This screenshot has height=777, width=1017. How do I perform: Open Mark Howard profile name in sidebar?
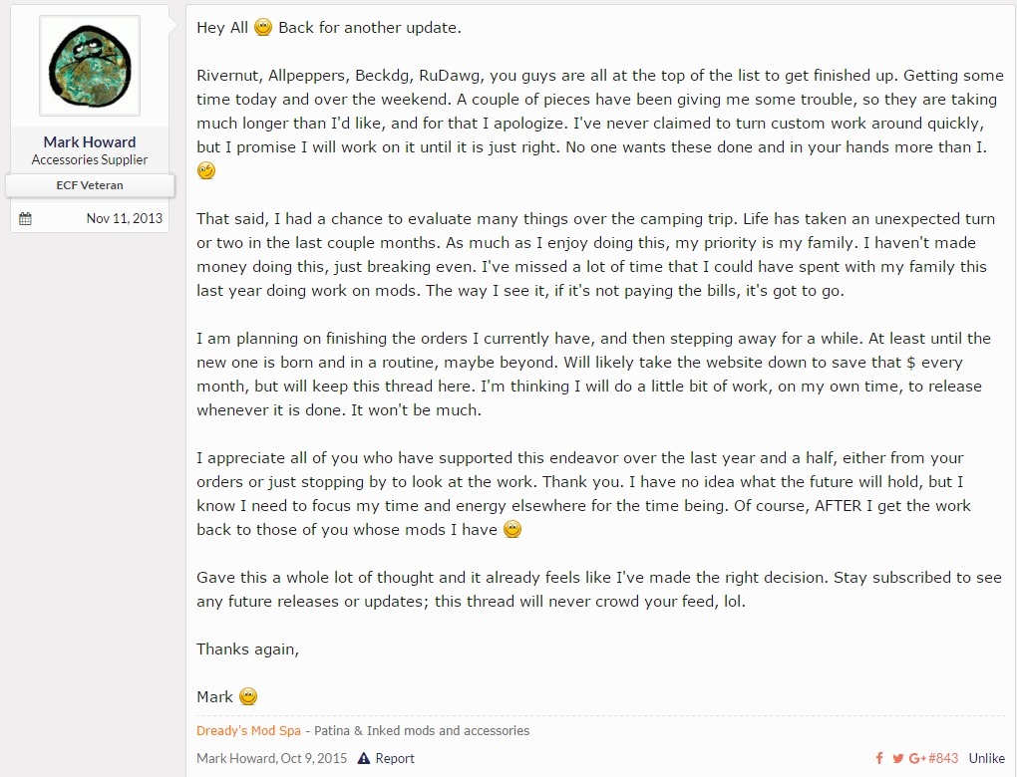[x=90, y=141]
